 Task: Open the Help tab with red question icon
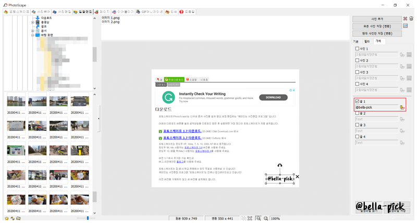coord(187,12)
